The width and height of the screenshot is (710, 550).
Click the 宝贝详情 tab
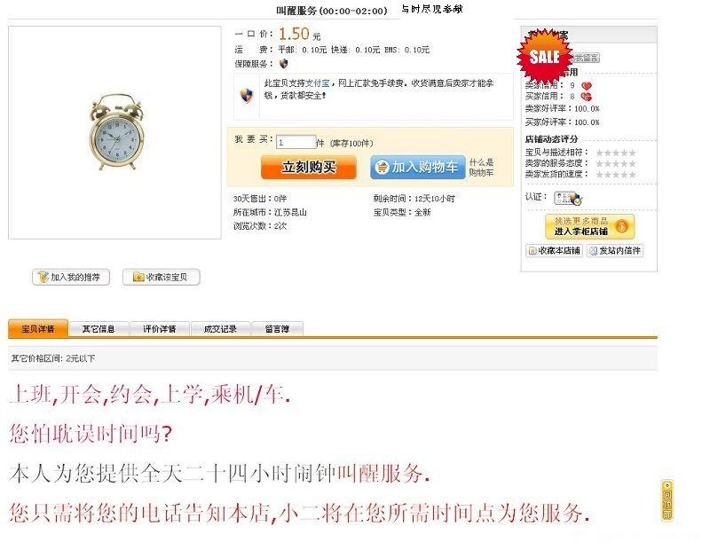click(x=38, y=328)
